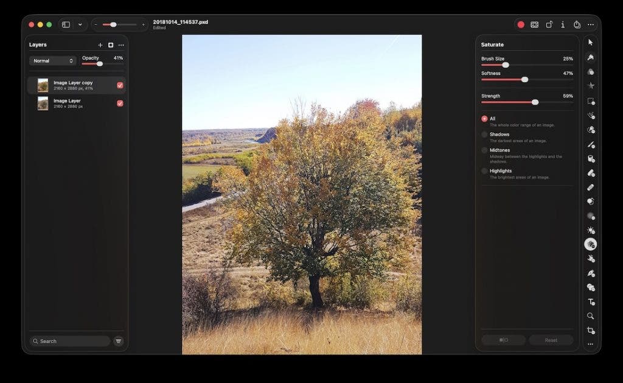Toggle the sidebar layout icon
This screenshot has height=383, width=623.
click(x=66, y=24)
